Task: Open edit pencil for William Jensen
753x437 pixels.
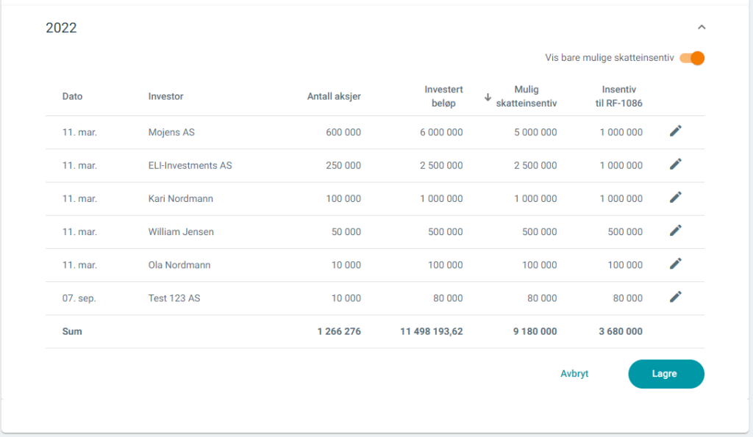Action: tap(675, 231)
